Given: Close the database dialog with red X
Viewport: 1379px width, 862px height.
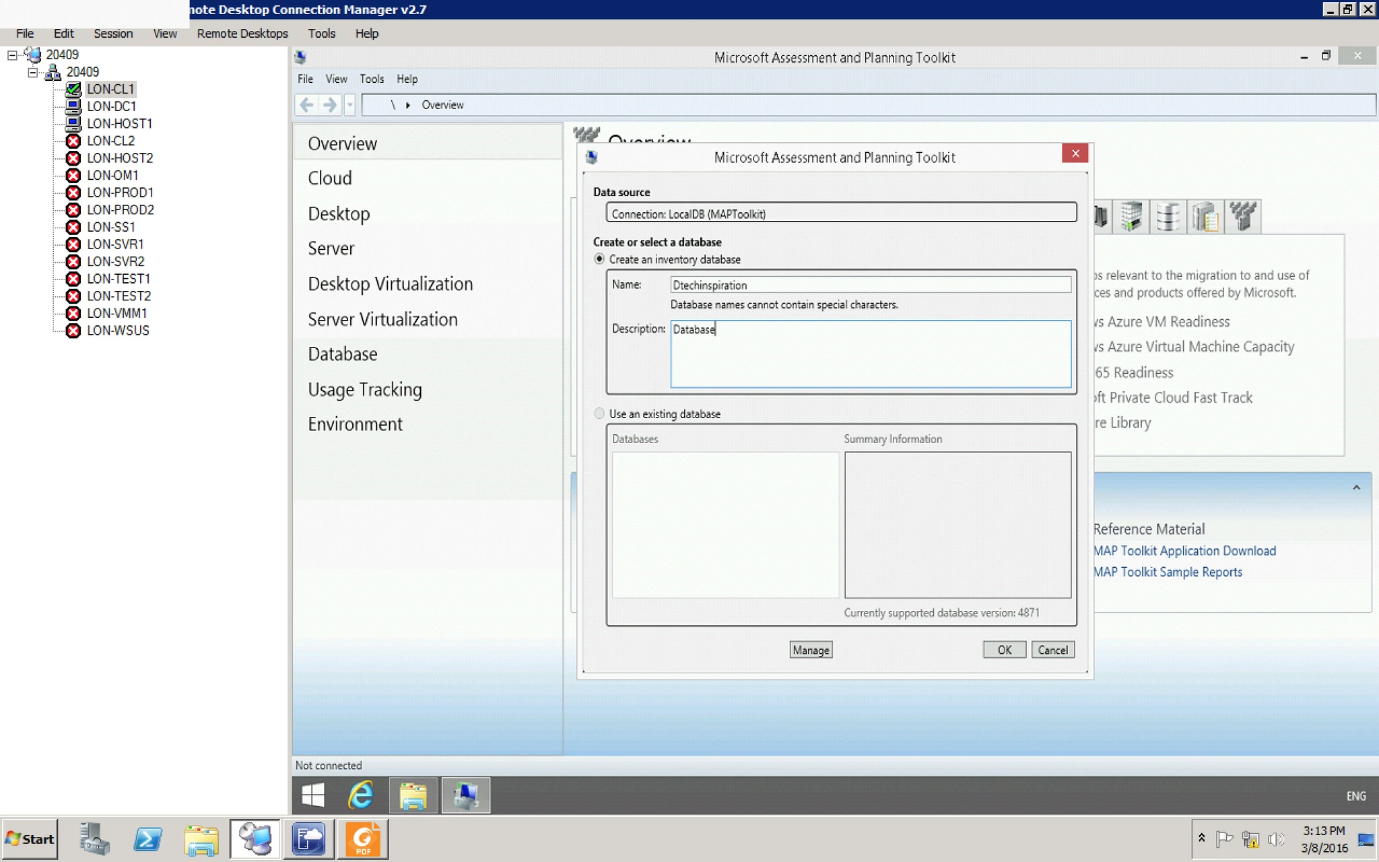Looking at the screenshot, I should [x=1075, y=154].
